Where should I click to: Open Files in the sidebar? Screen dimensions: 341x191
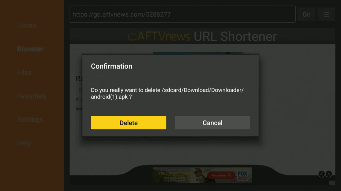(x=24, y=72)
